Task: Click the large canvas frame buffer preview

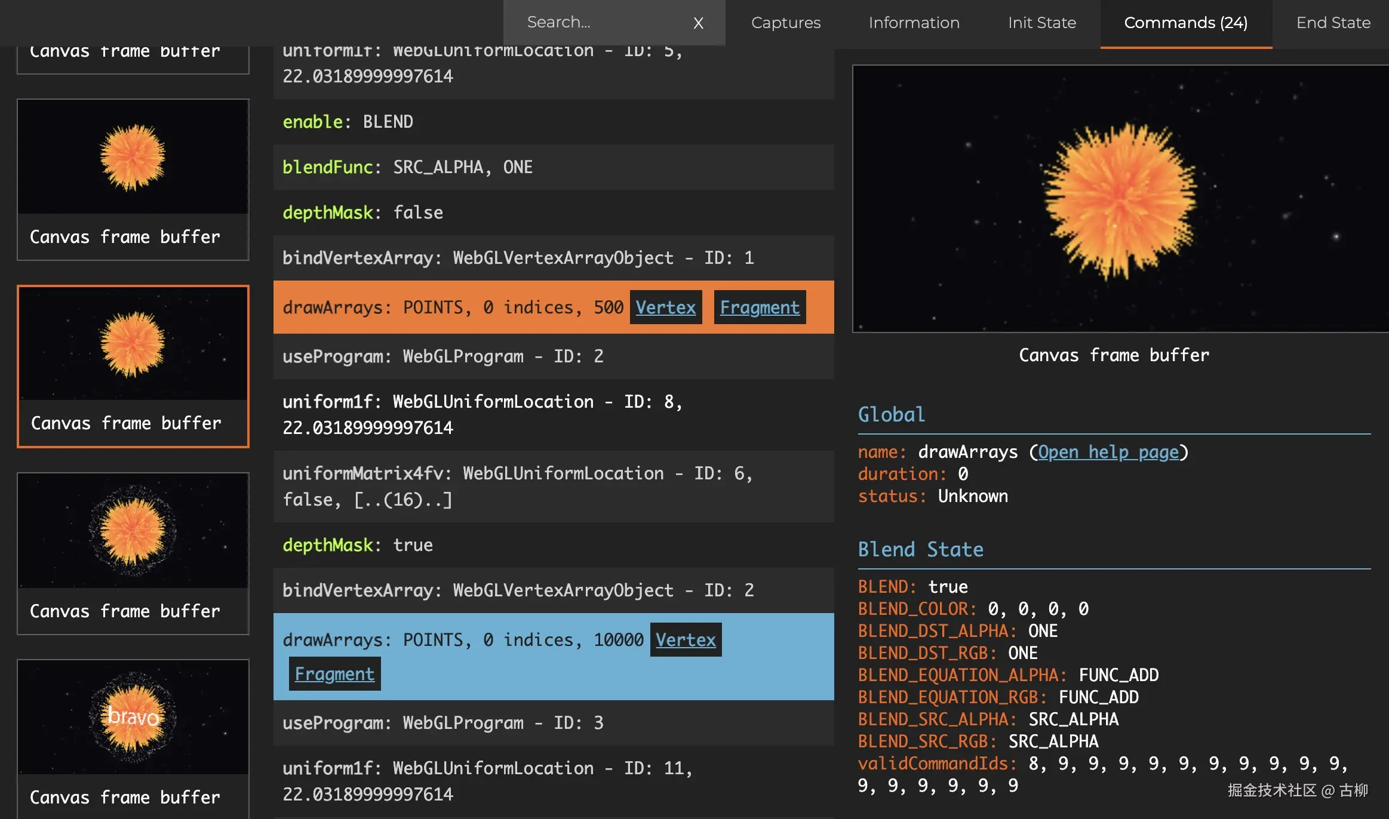Action: 1120,199
